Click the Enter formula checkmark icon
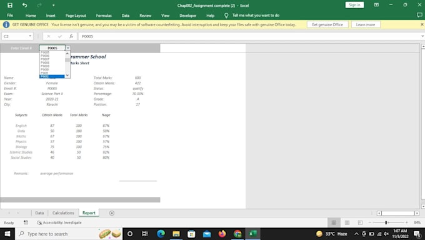Viewport: 425px width, 240px height. click(x=59, y=36)
